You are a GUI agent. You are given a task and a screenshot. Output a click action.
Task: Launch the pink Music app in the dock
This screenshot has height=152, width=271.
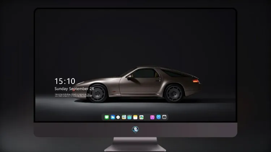(152, 117)
